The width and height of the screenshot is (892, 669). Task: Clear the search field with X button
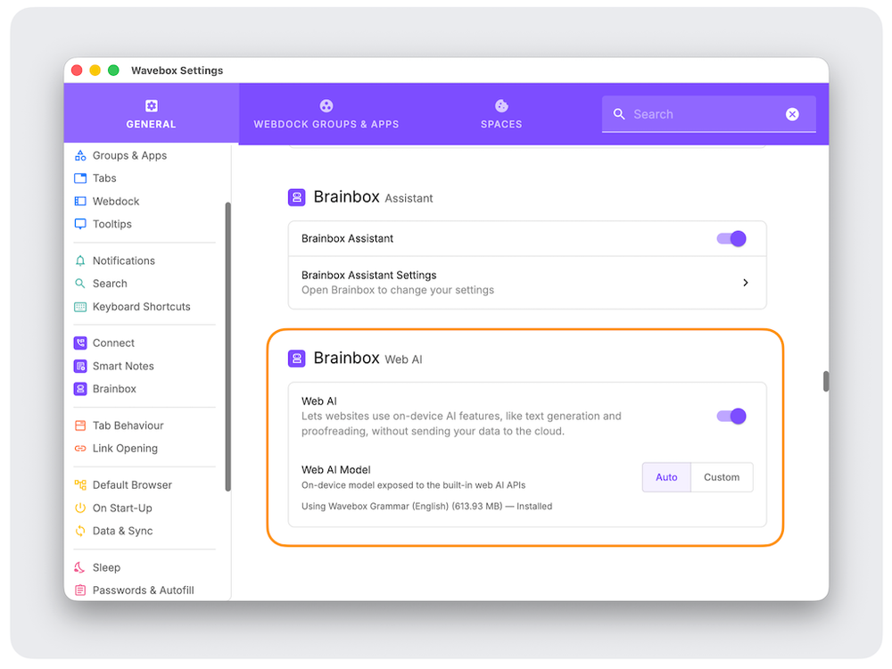tap(792, 114)
